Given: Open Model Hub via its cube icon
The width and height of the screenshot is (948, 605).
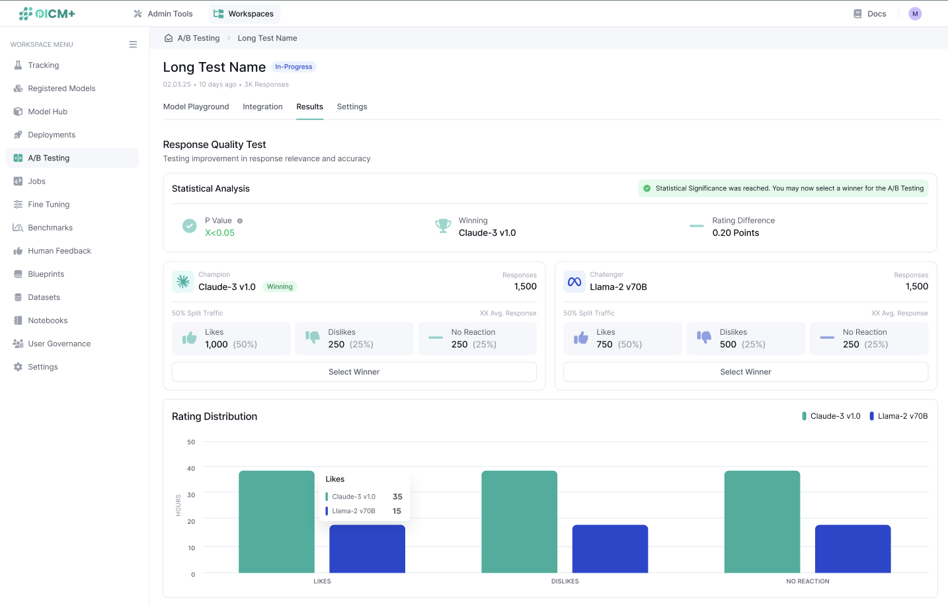Looking at the screenshot, I should 18,112.
